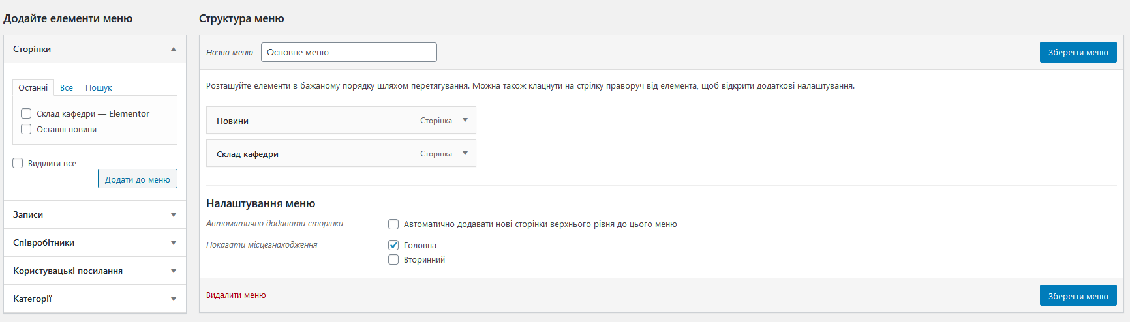Focus the Назва меню text field
This screenshot has height=322, width=1130.
coord(349,52)
